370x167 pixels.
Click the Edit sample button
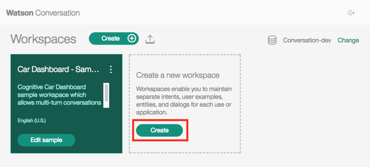(46, 140)
